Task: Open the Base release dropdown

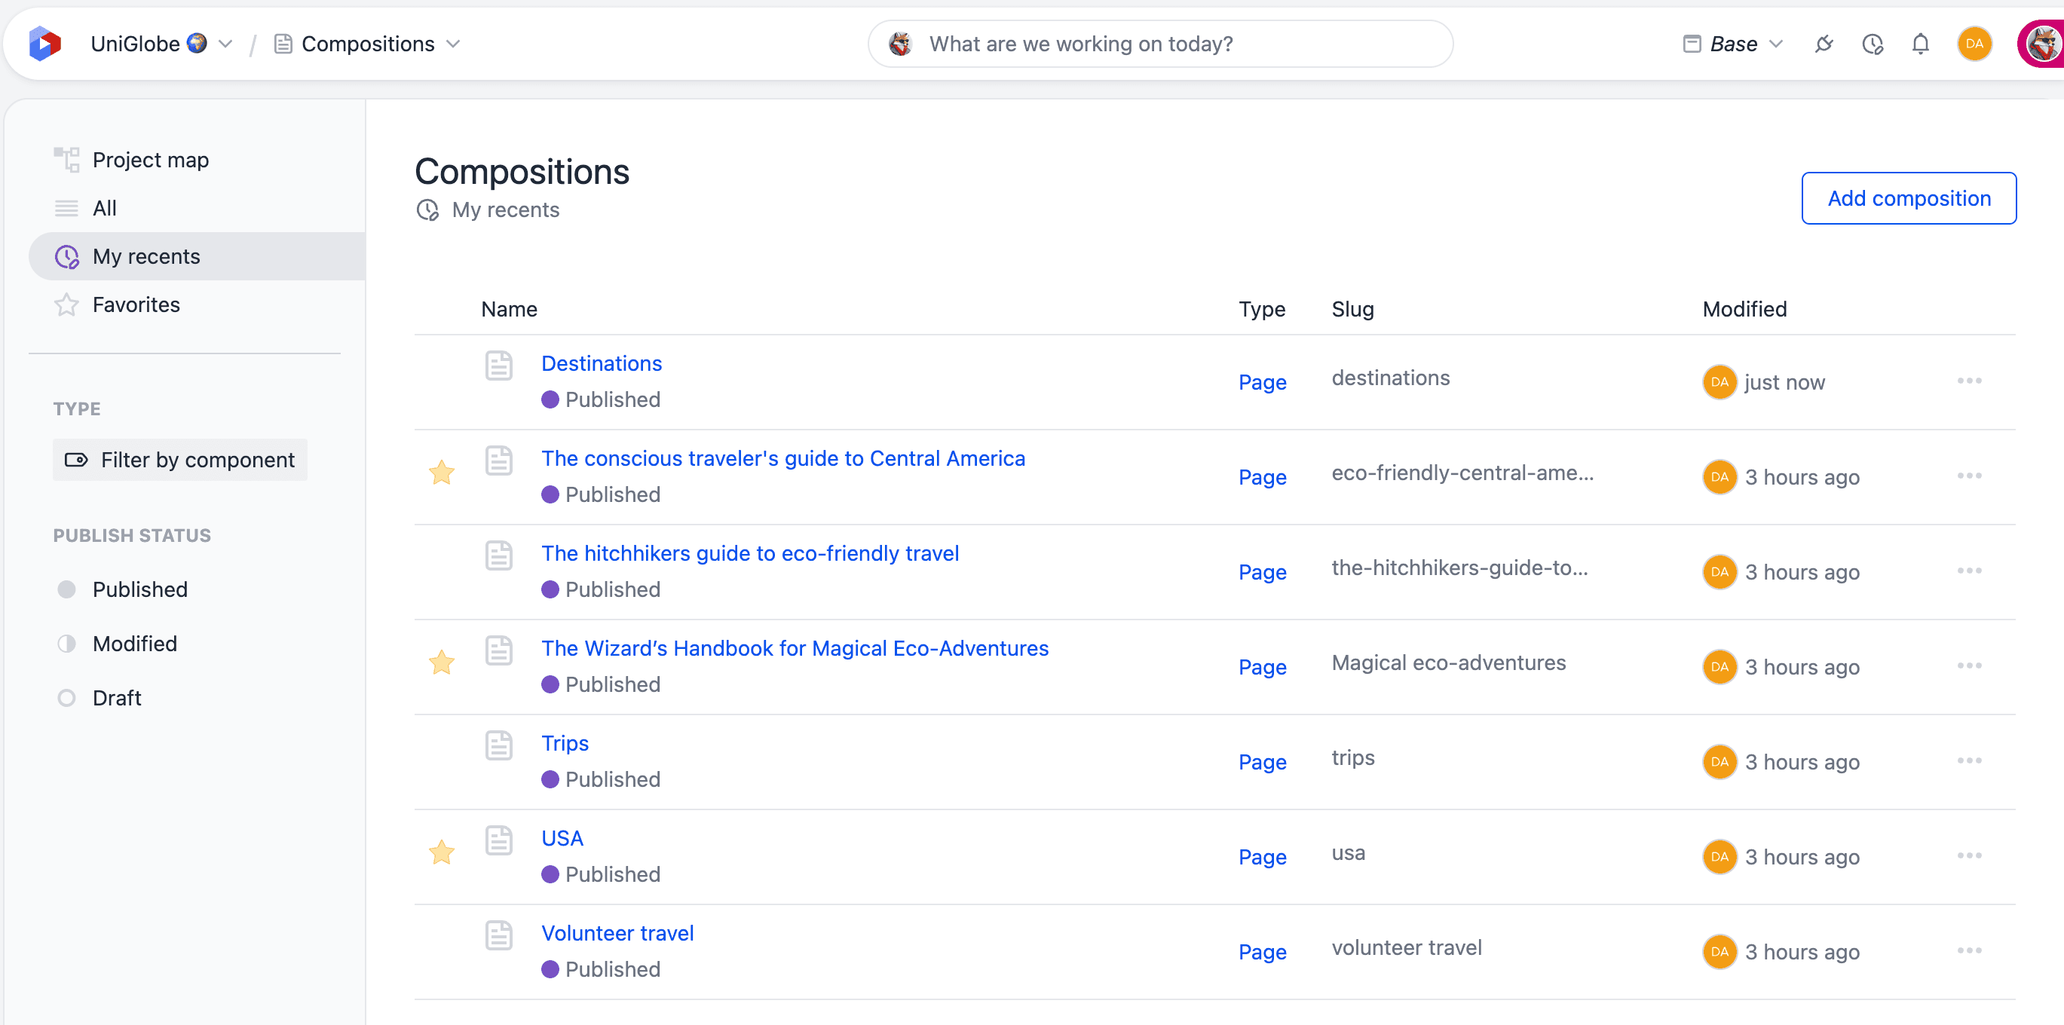Action: pos(1733,44)
